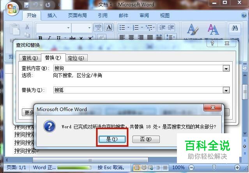Screen dimensions: 249x173
Task: Click the 100% zoom level text
Action: (178, 167)
